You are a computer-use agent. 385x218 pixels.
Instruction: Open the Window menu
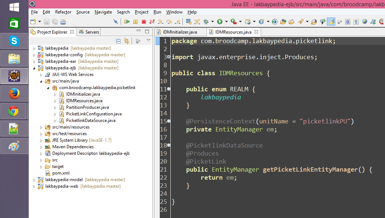click(x=174, y=12)
